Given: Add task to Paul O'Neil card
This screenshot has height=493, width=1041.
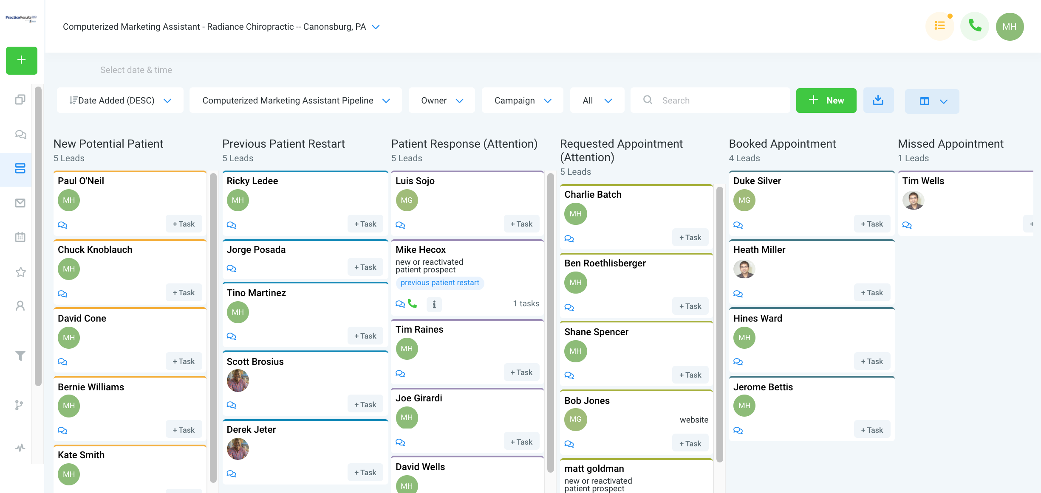Looking at the screenshot, I should click(184, 224).
